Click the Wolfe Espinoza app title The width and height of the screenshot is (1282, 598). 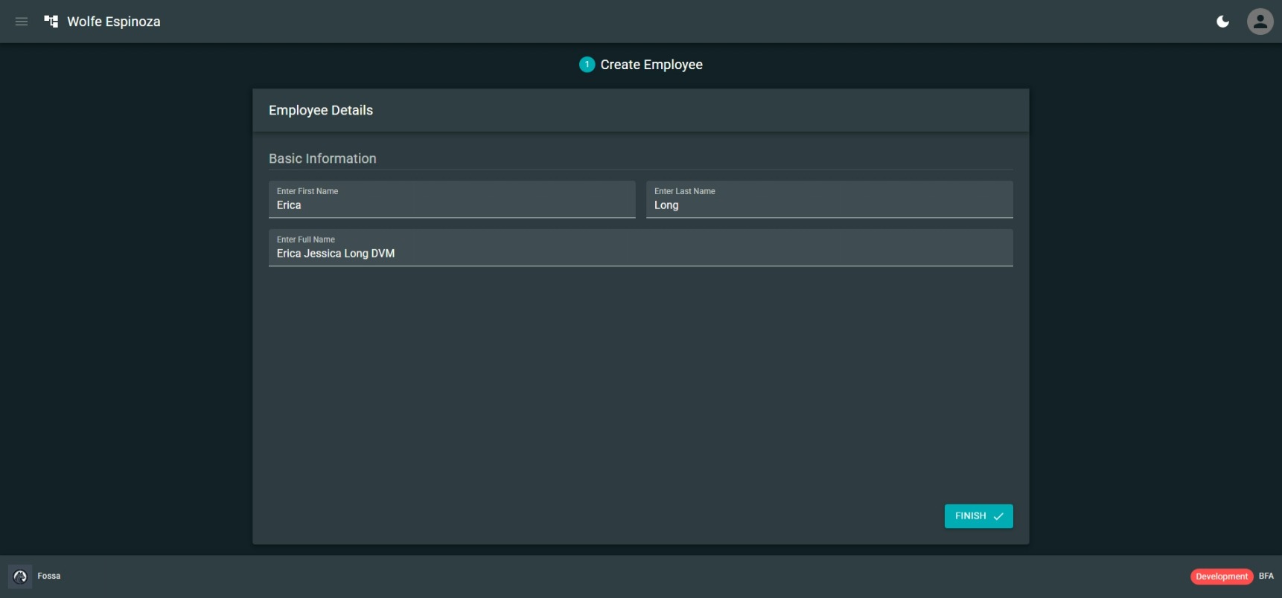pos(114,22)
